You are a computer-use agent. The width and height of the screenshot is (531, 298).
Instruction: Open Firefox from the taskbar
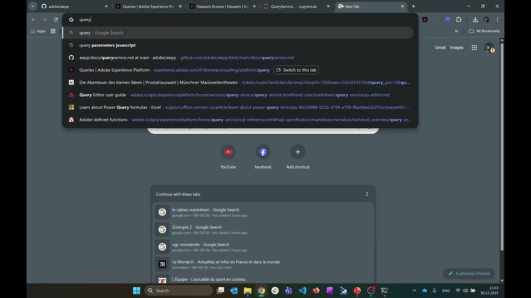point(316,291)
